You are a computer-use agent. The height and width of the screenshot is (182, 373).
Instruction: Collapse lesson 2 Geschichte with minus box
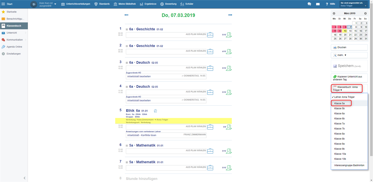click(127, 46)
